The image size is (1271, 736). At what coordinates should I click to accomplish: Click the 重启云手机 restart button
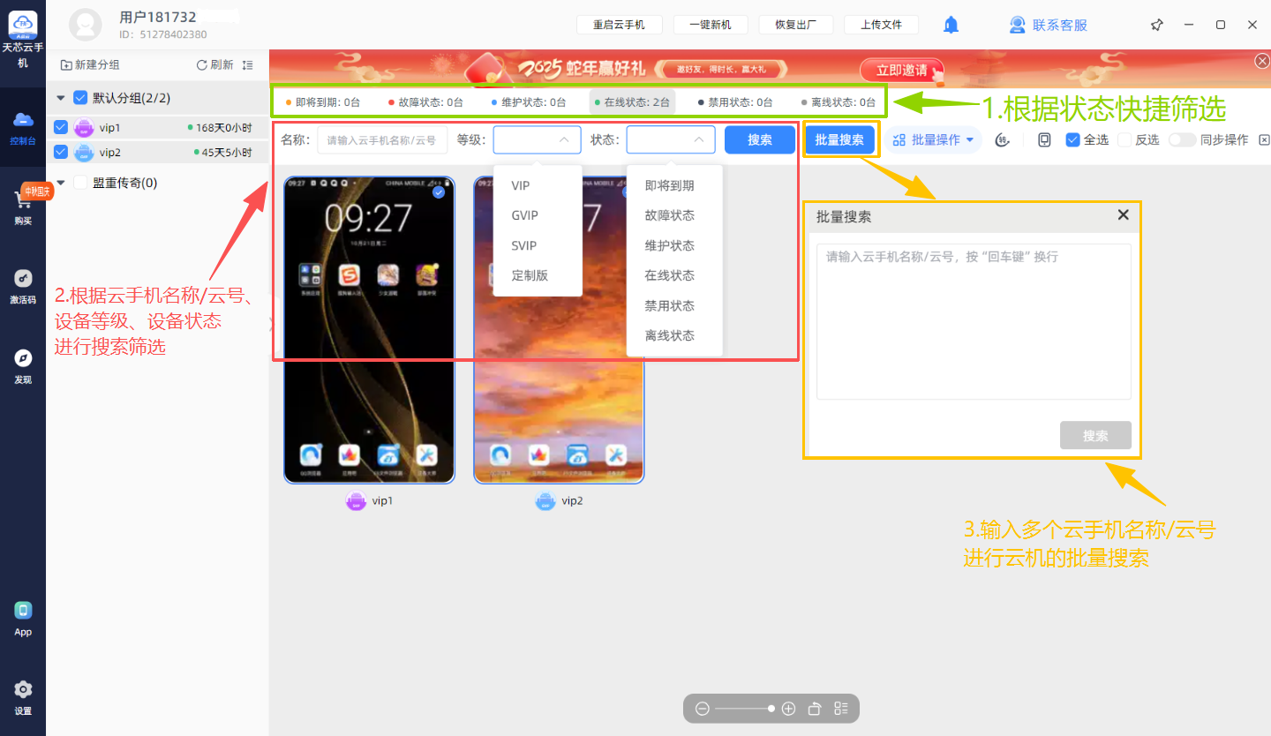[x=618, y=25]
